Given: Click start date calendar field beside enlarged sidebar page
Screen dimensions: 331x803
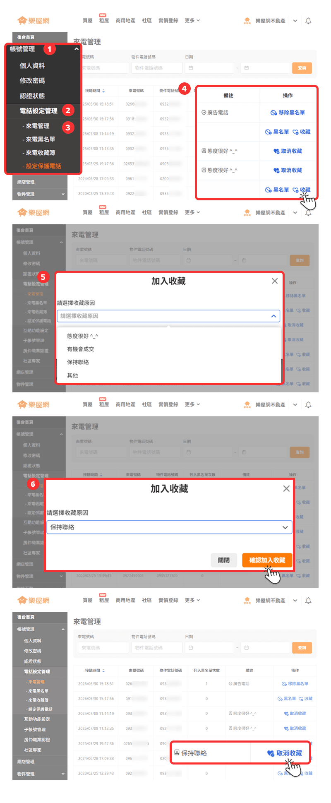Looking at the screenshot, I should pyautogui.click(x=209, y=68).
